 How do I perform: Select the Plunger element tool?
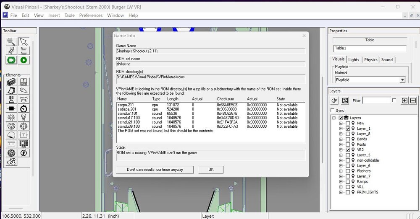pos(11,100)
